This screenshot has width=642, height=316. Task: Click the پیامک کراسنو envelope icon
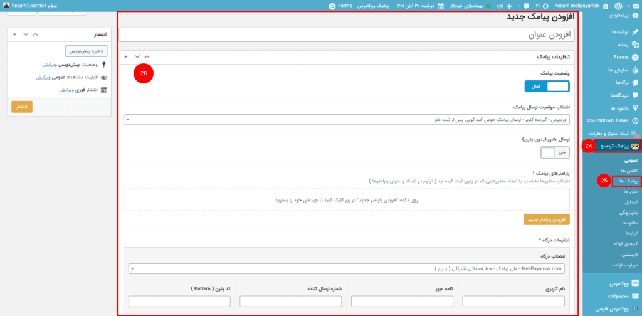pos(635,146)
